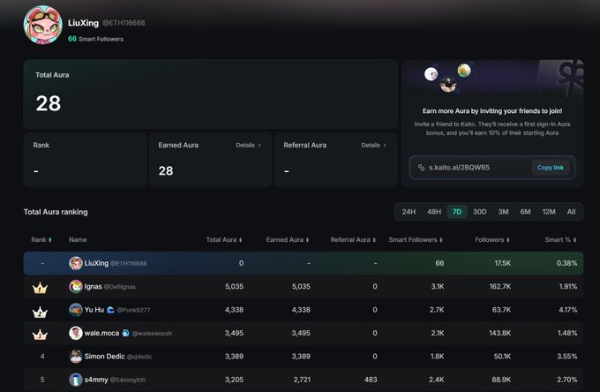
Task: Click LiuXing name in highlighted row
Action: tap(96, 263)
